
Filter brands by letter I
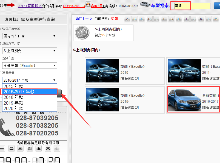tap(186, 19)
